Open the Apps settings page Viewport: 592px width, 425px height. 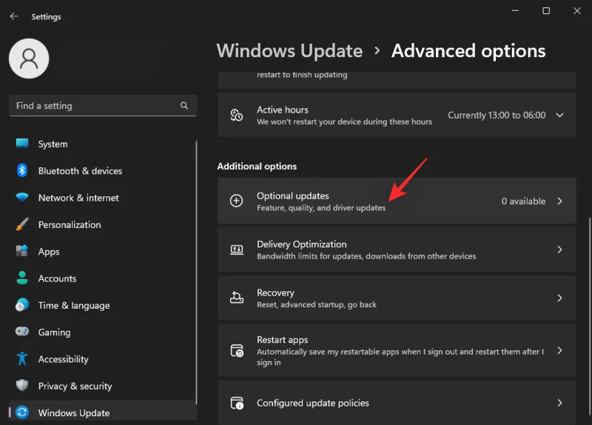coord(102,251)
